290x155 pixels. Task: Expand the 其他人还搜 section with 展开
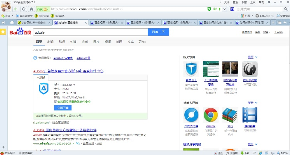pos(253,103)
